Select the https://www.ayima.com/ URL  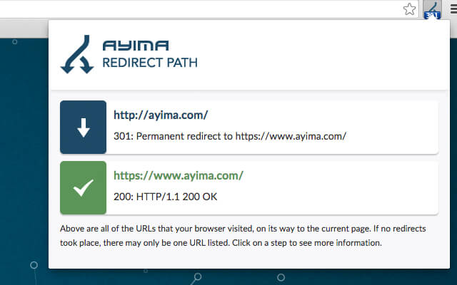179,175
